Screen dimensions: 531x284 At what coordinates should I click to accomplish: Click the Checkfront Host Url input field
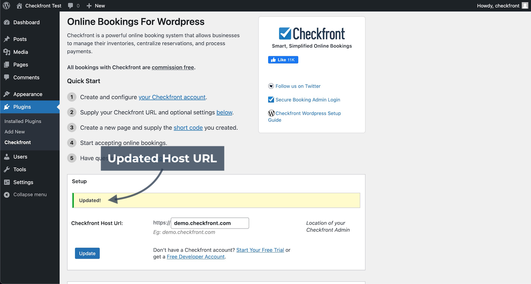coord(210,223)
